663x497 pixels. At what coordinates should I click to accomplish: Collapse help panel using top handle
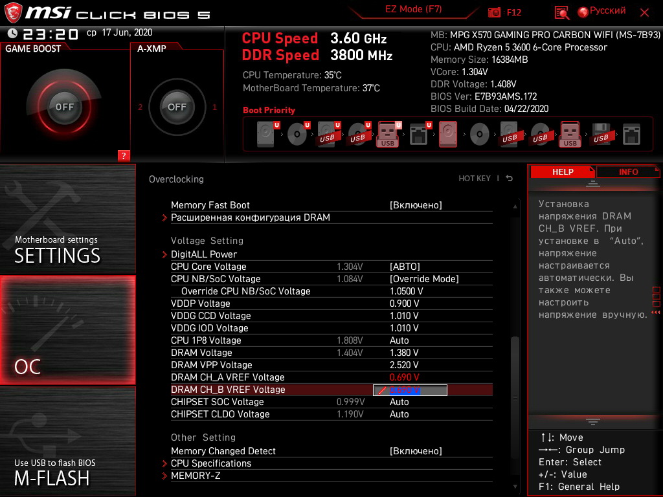tap(593, 184)
